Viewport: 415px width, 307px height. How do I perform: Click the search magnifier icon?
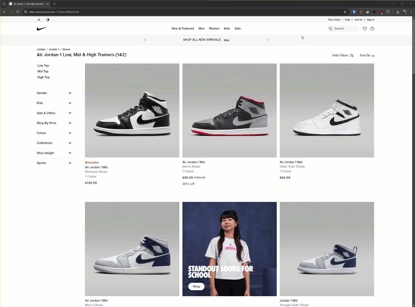(x=331, y=28)
